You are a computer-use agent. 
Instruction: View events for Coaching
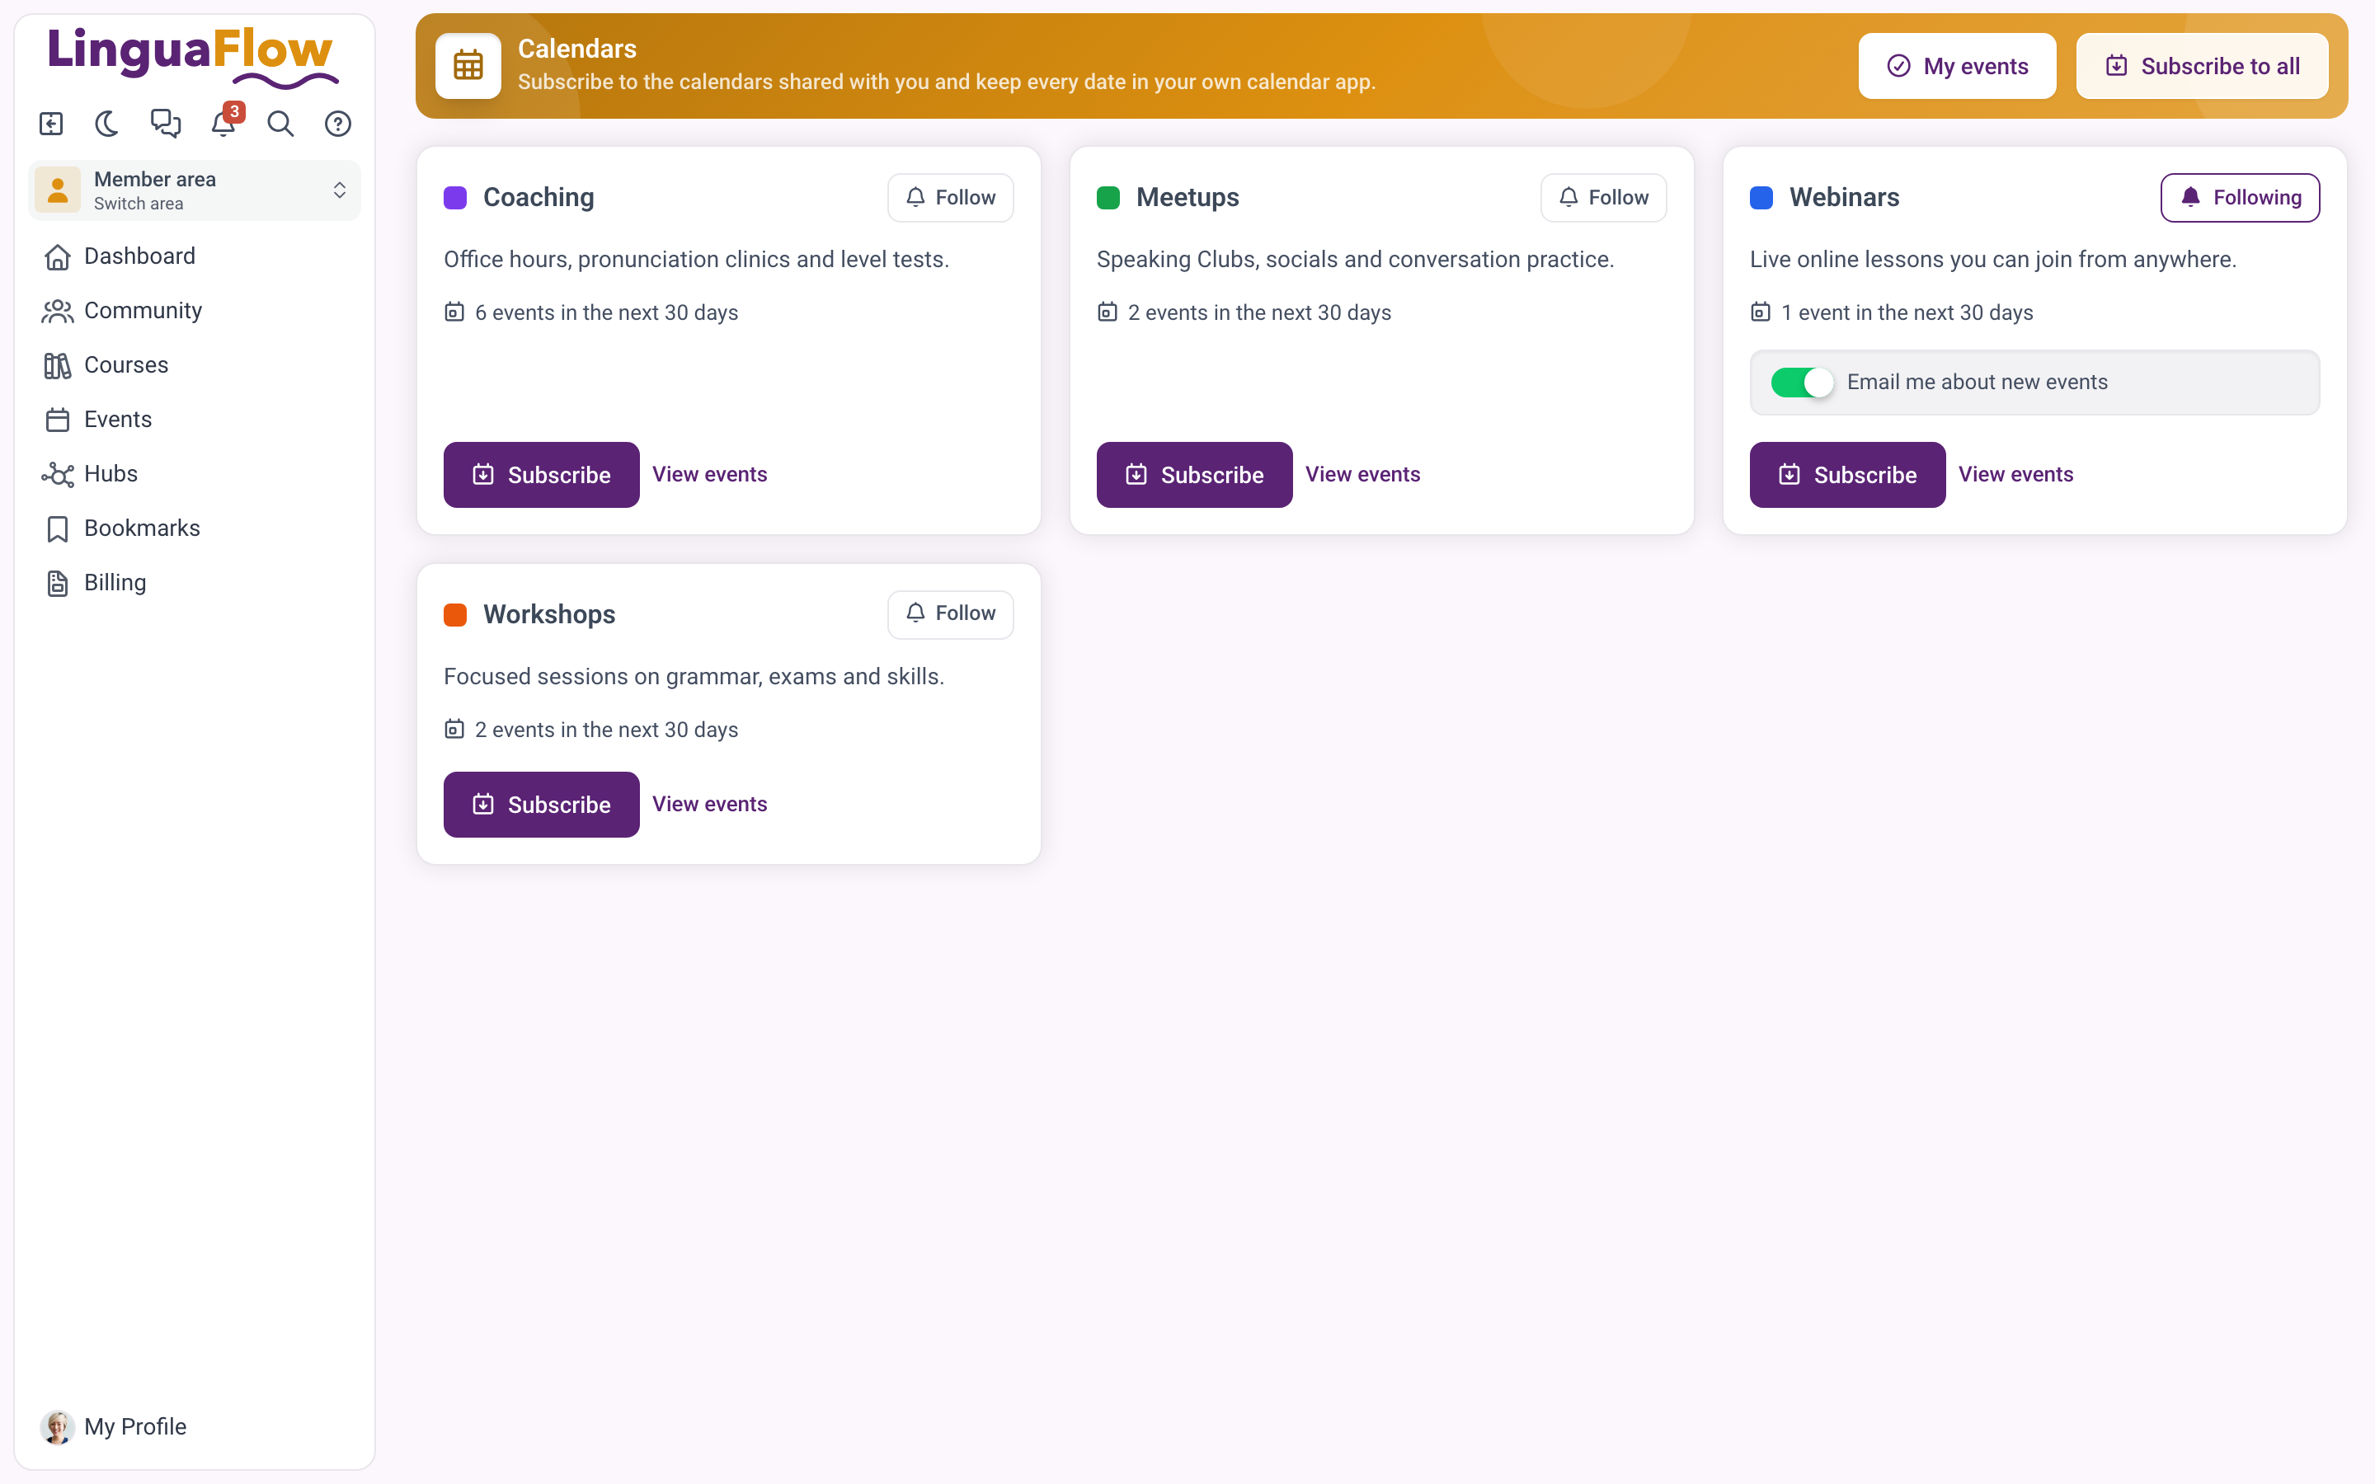coord(709,475)
